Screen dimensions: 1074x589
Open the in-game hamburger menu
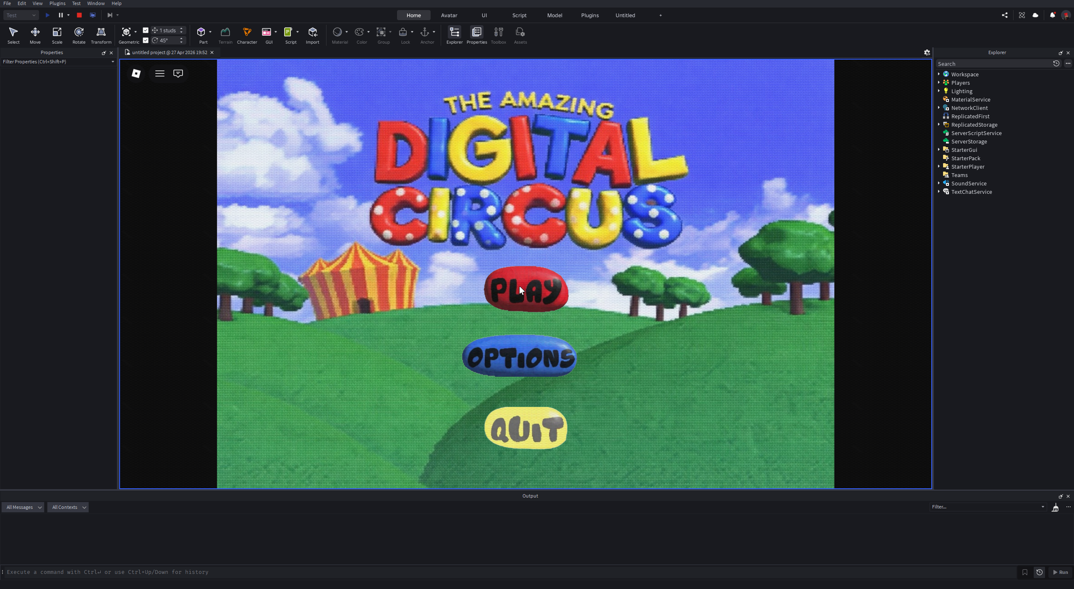point(159,73)
